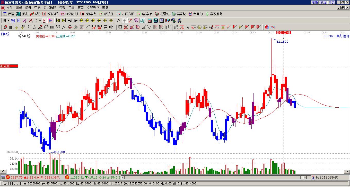Open the 行情 quotes view

(8, 14)
